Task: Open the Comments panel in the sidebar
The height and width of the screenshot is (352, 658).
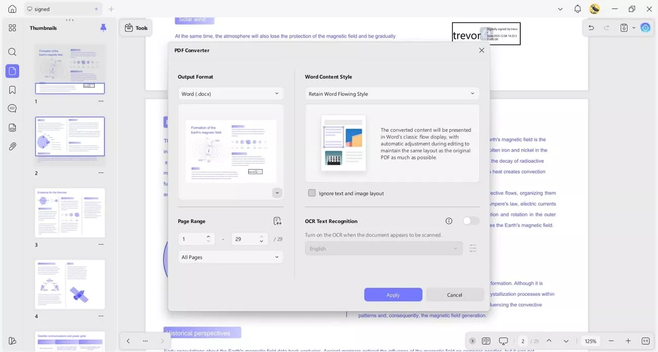Action: [12, 108]
